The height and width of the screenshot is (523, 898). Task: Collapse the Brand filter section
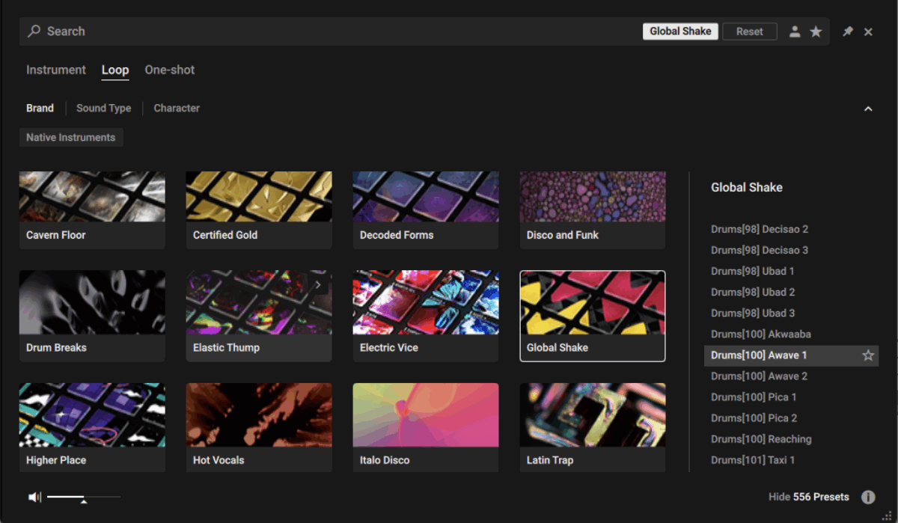click(868, 108)
